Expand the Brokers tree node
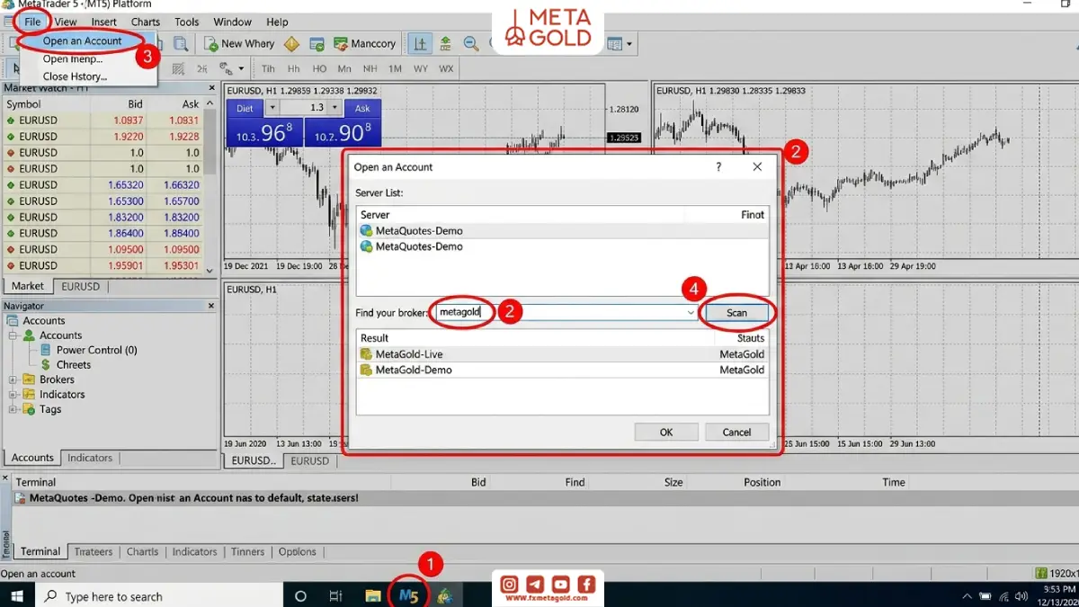The width and height of the screenshot is (1079, 607). [x=13, y=379]
